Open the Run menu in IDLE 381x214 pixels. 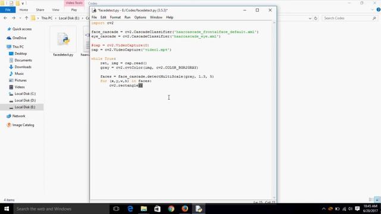[x=127, y=17]
